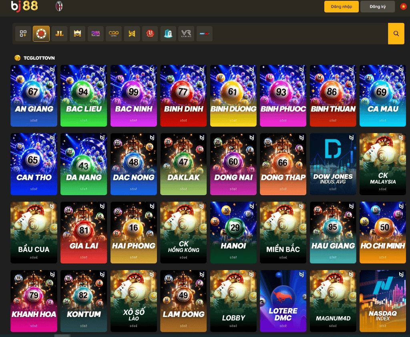Open the GIA LAI lottery card
Image resolution: width=410 pixels, height=337 pixels.
[x=84, y=232]
